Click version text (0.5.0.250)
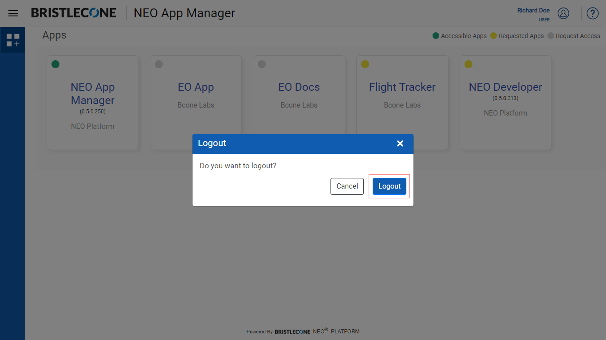This screenshot has height=340, width=606. coord(93,112)
